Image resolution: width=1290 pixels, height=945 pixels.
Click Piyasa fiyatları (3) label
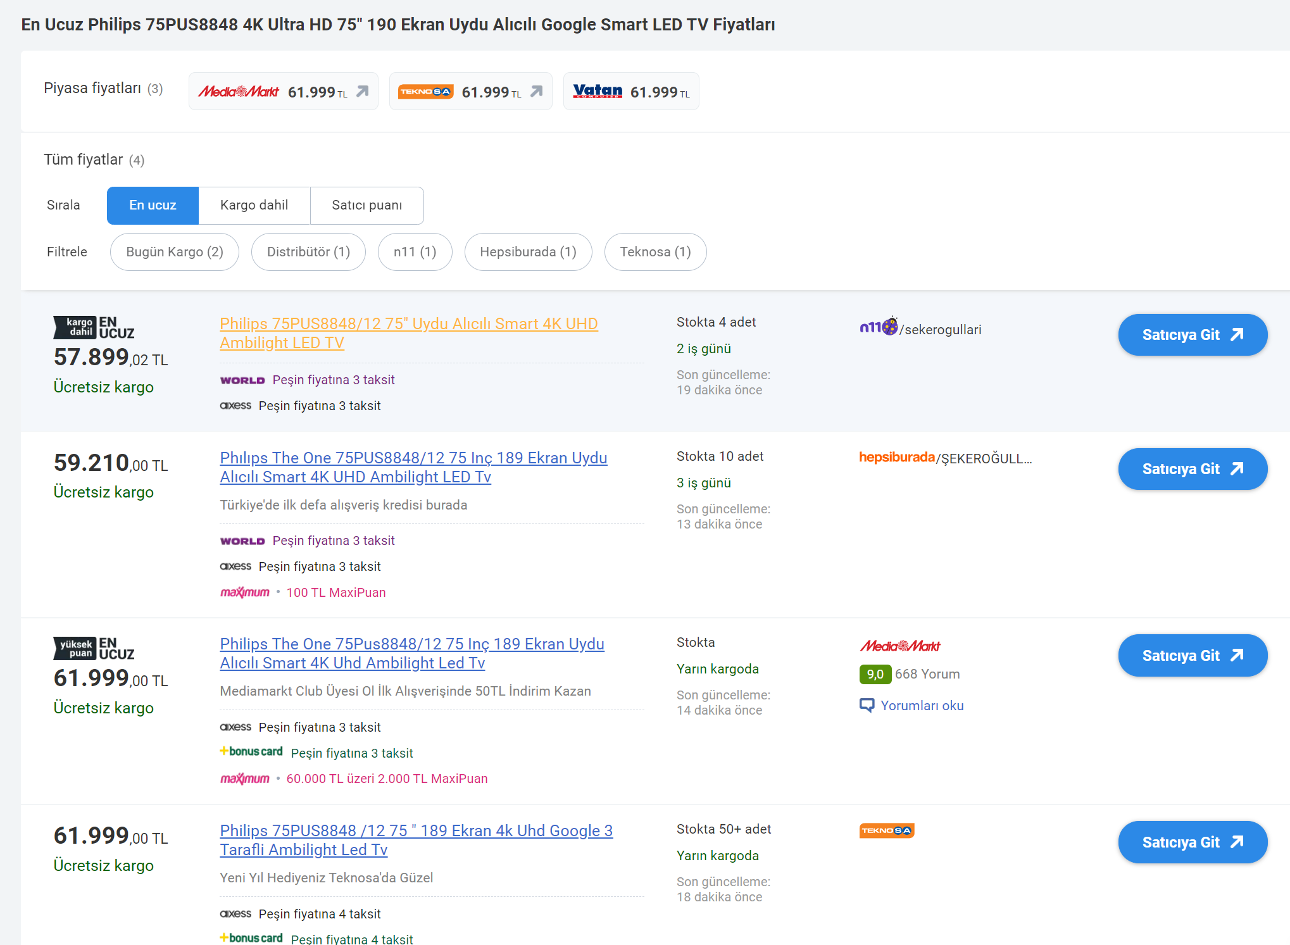coord(103,88)
